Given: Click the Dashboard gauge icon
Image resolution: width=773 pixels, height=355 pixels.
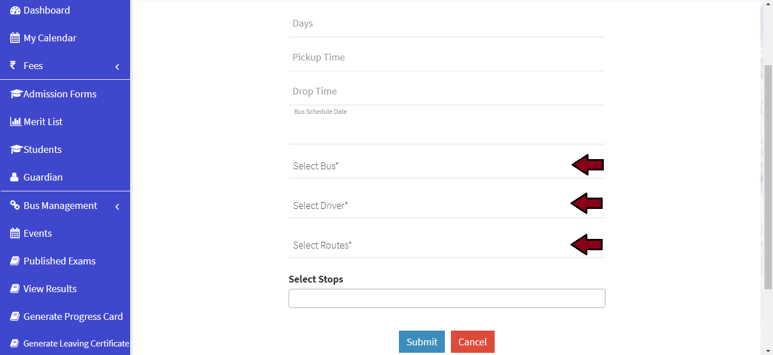Looking at the screenshot, I should point(15,11).
